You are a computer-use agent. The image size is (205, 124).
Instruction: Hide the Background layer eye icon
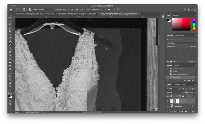168,106
